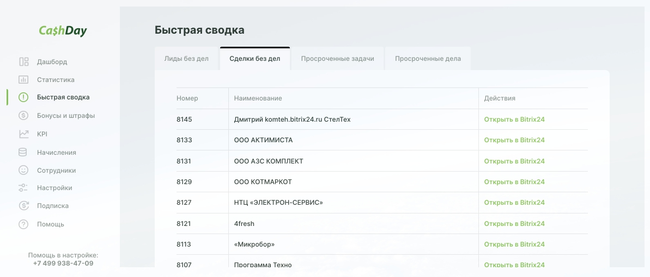
Task: Open Программа Техно in Bitrix24
Action: pos(514,265)
